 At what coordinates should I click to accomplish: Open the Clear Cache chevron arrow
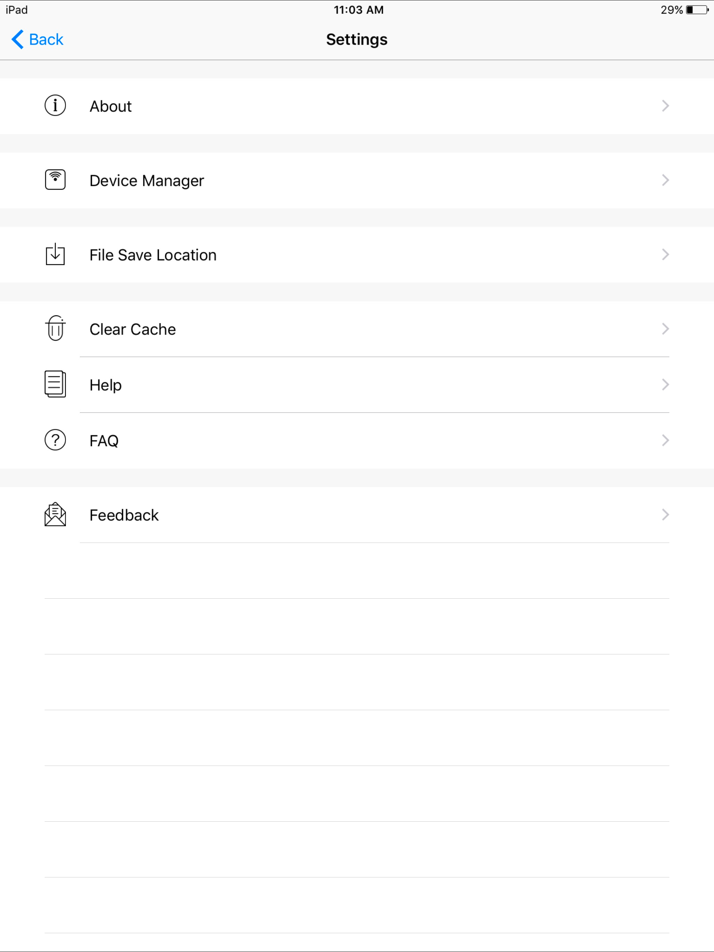click(665, 329)
